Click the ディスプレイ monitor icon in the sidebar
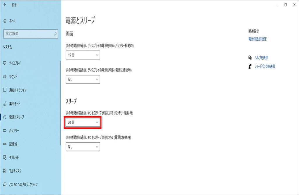The height and width of the screenshot is (195, 299). point(5,63)
